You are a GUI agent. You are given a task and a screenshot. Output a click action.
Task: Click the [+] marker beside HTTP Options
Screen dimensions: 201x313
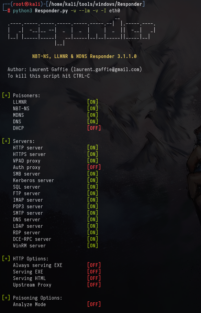click(6, 258)
